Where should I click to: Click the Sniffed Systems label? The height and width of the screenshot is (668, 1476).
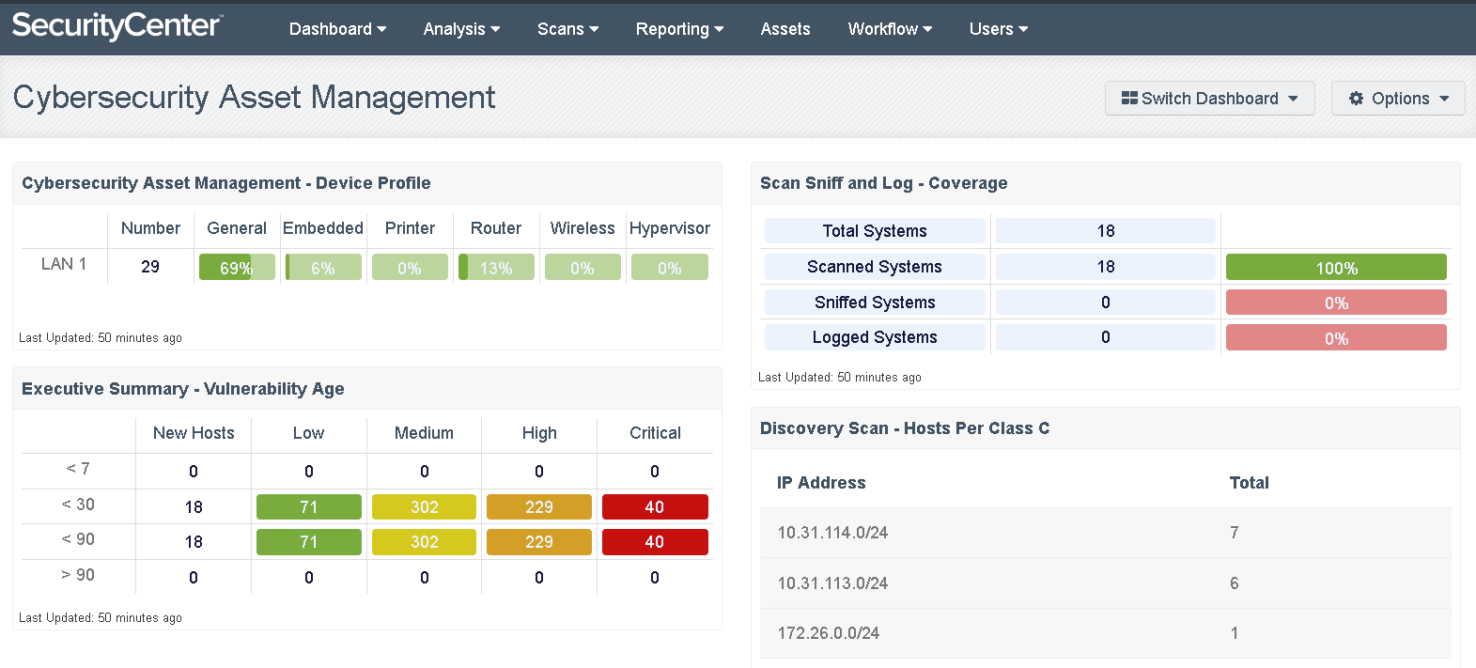pos(875,303)
